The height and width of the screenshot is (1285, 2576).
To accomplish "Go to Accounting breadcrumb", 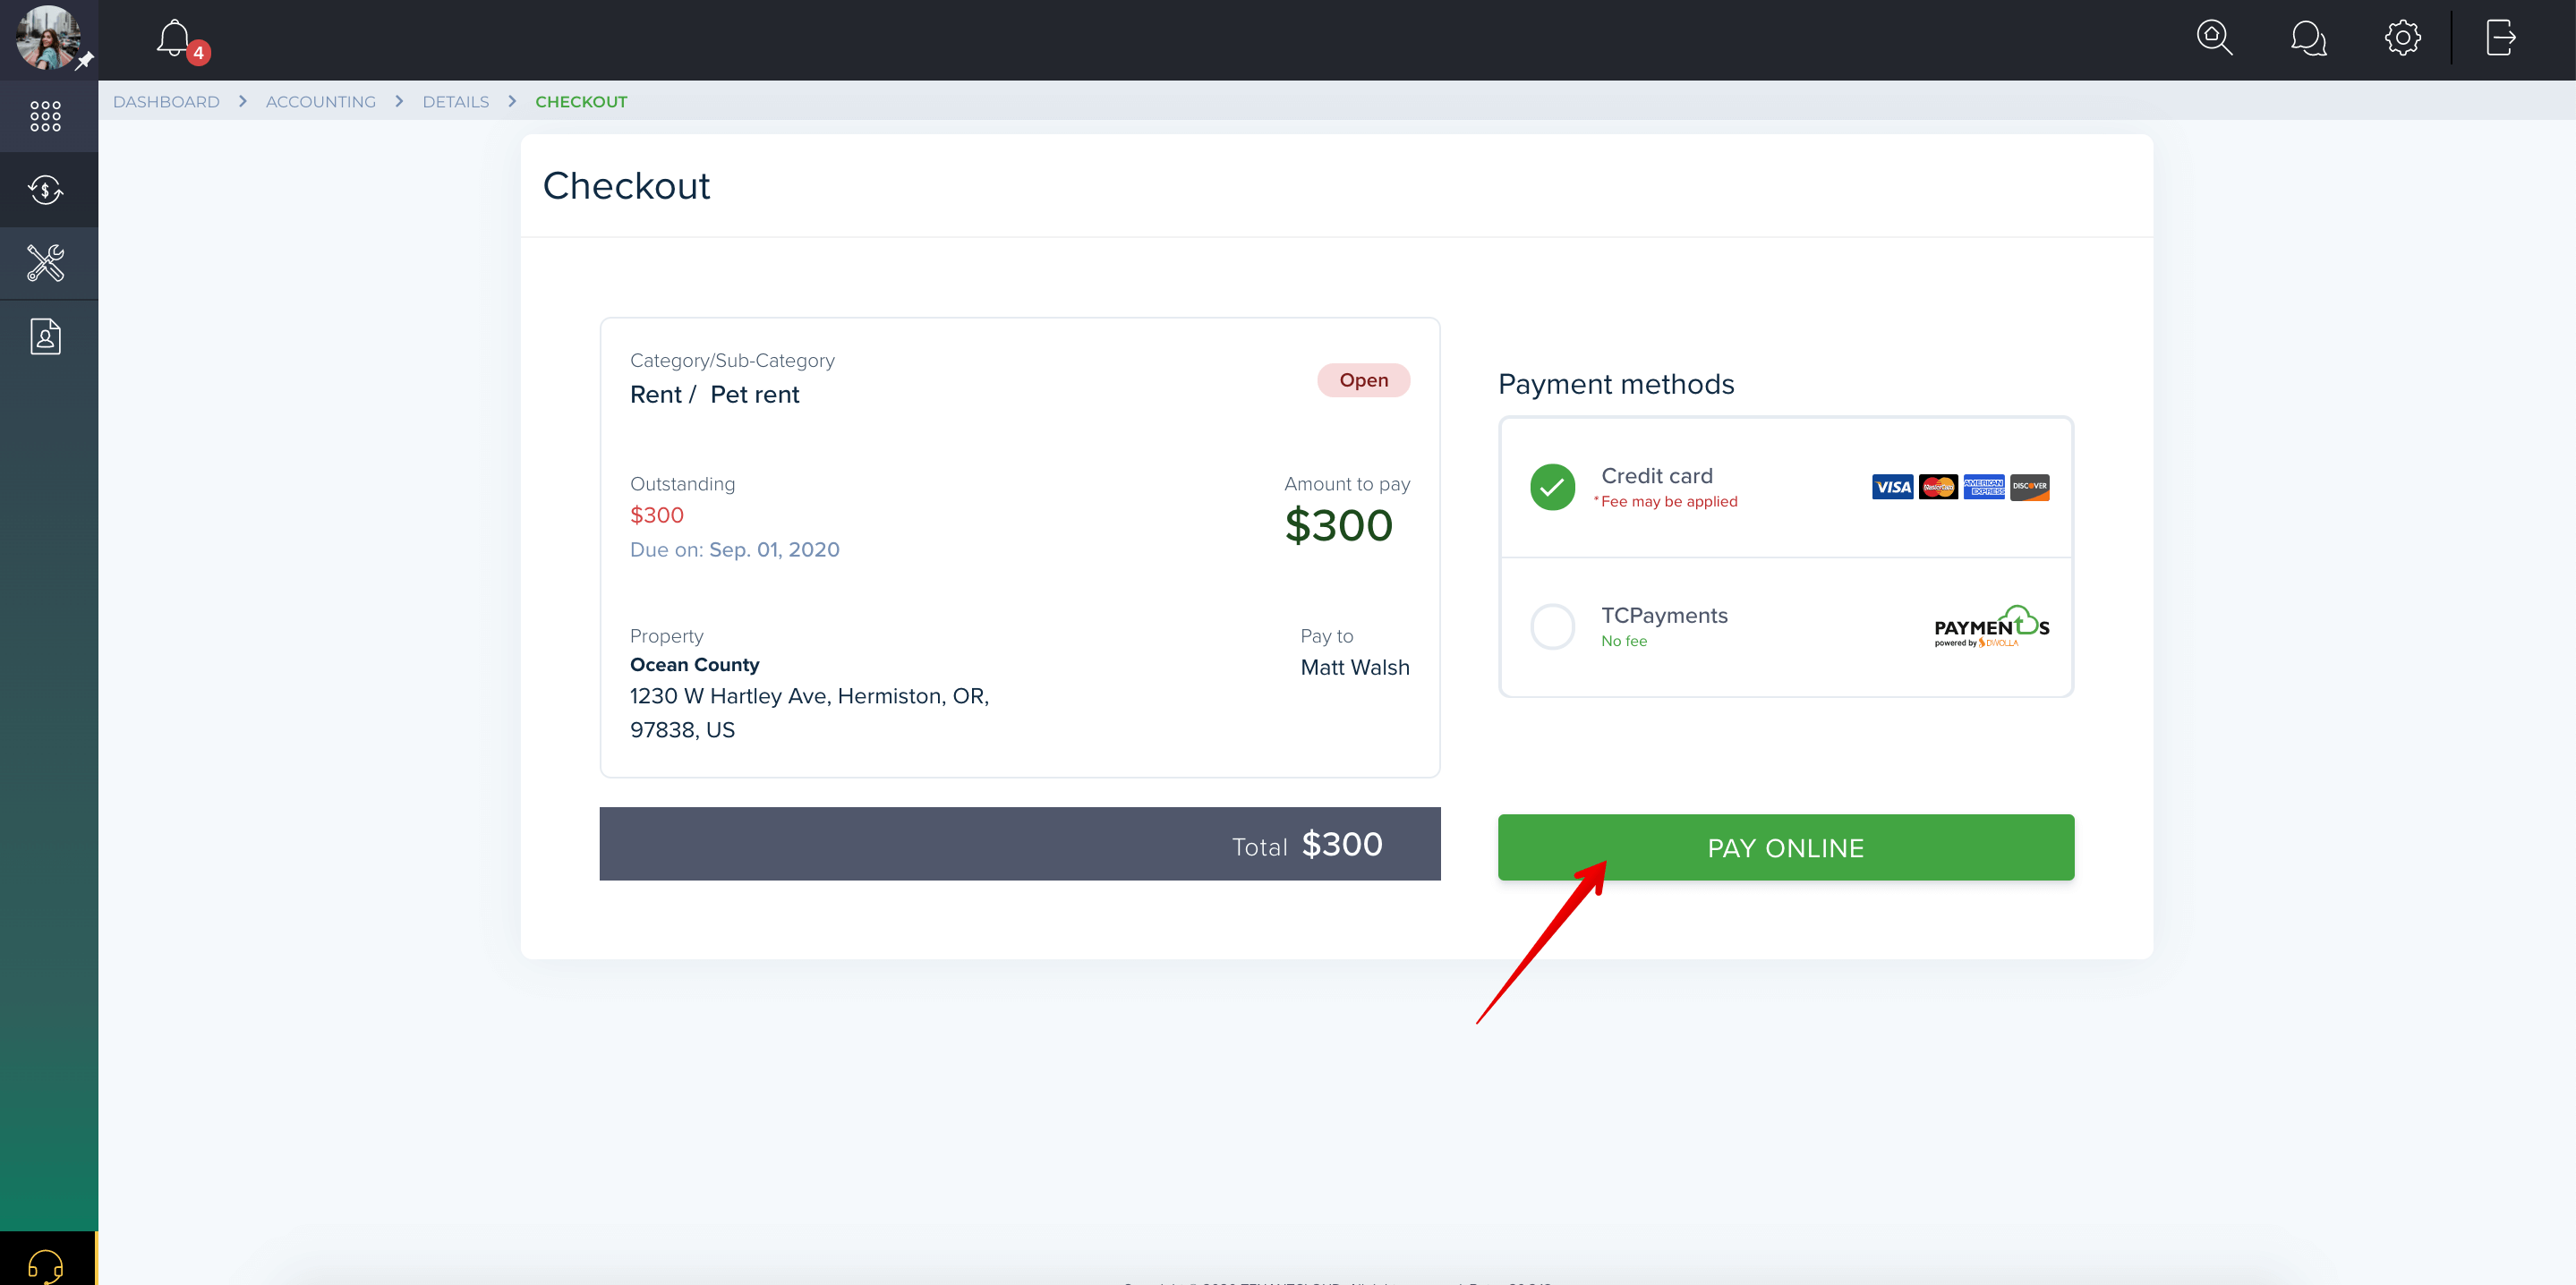I will [x=321, y=101].
